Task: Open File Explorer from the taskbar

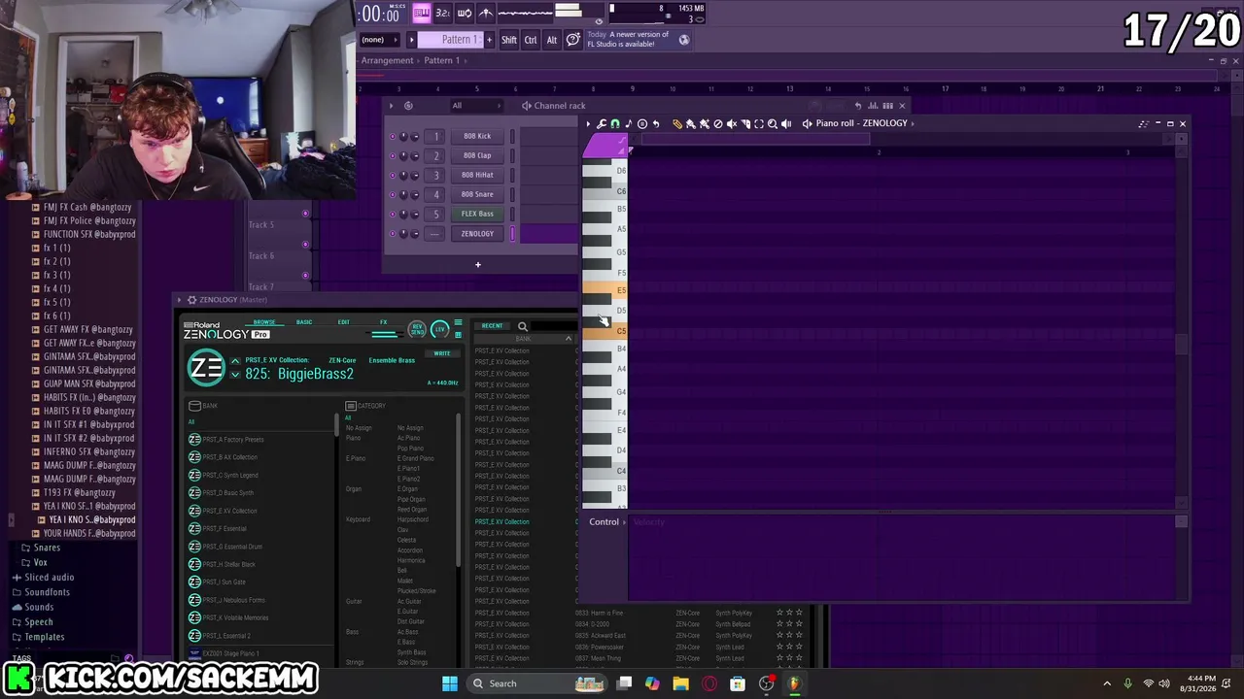Action: [x=681, y=683]
